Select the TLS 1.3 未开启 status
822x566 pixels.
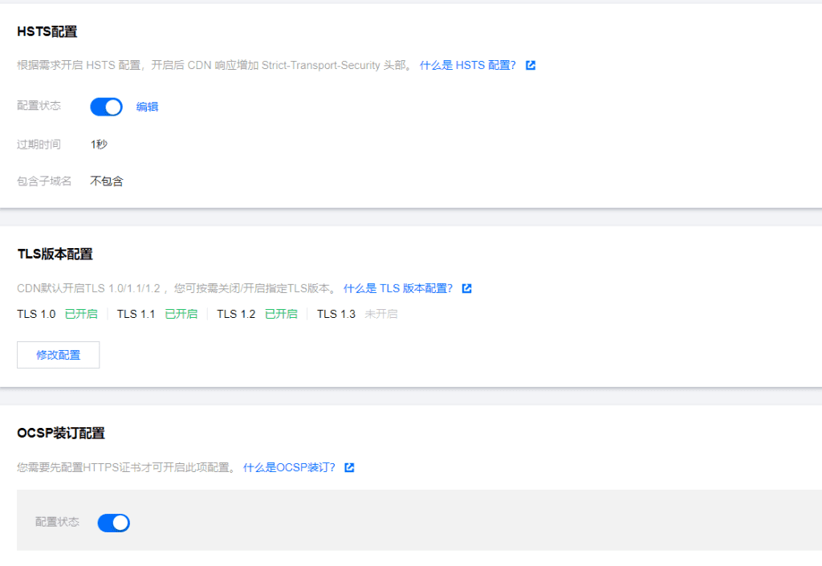coord(381,314)
